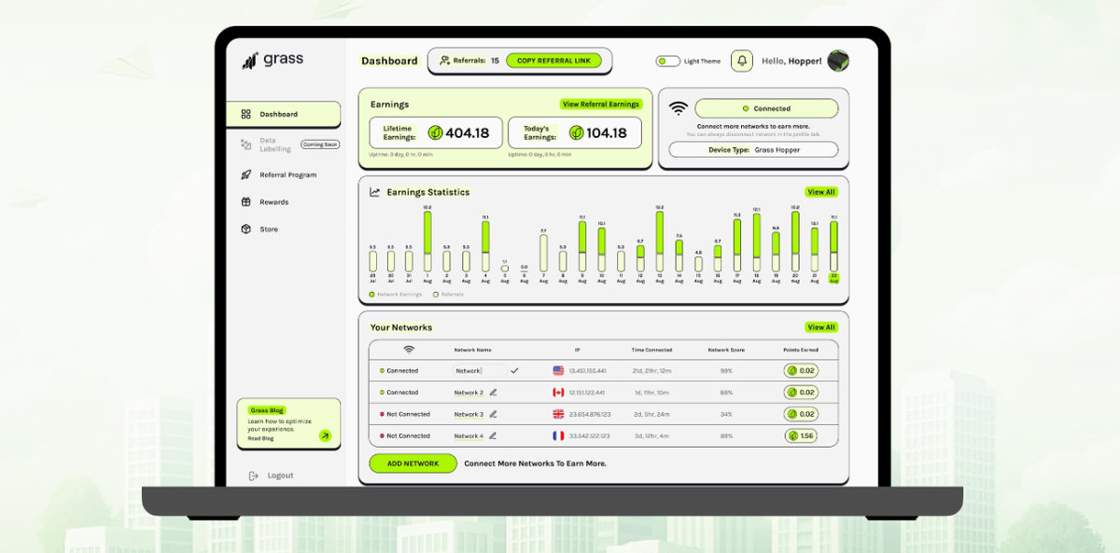The image size is (1120, 553).
Task: Click points badge for IP 12.151.122.441
Action: 801,393
